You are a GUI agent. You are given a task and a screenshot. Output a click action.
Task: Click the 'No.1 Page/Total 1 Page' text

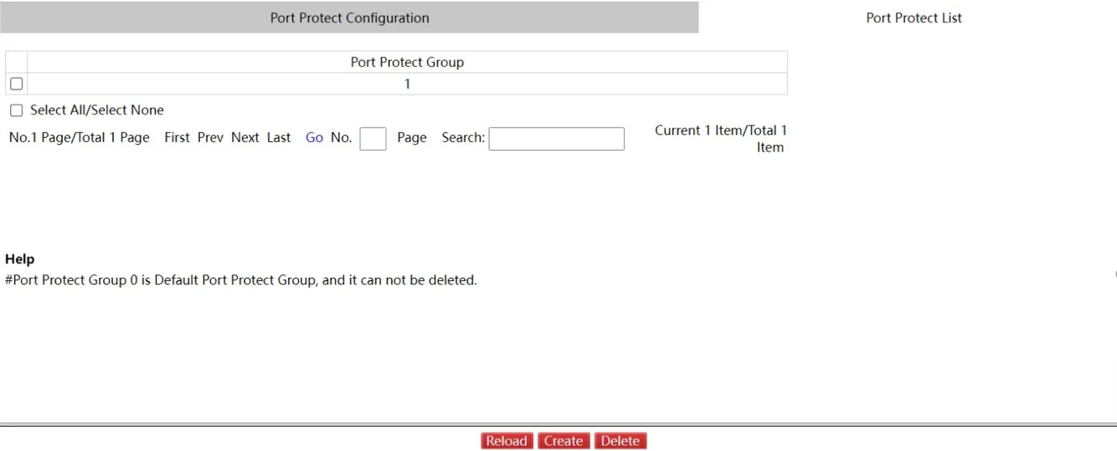80,137
